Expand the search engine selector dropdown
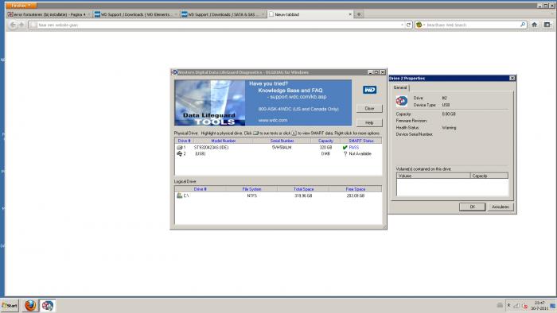 point(421,25)
